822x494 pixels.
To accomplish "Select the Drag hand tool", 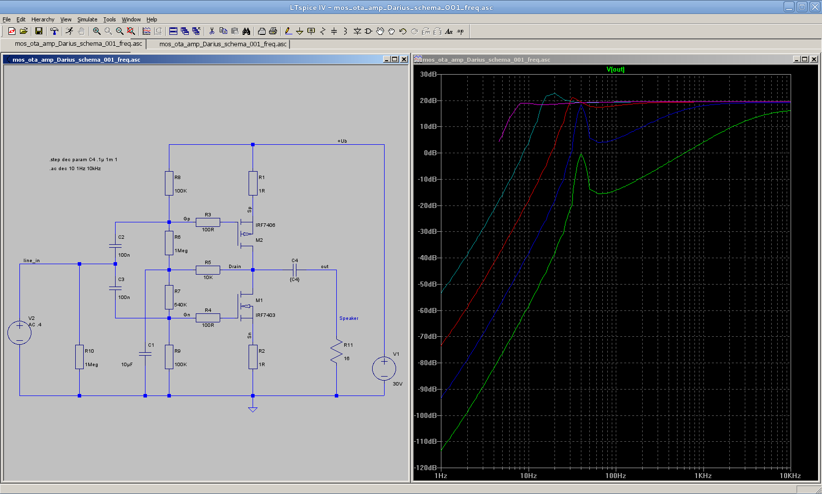I will (392, 31).
